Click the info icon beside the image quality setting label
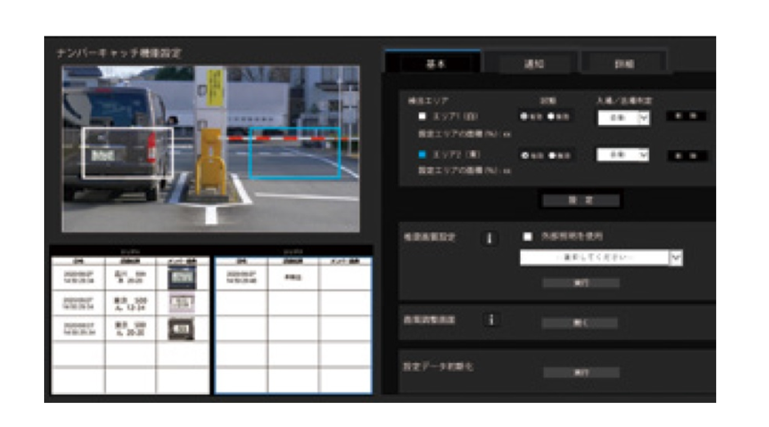The height and width of the screenshot is (427, 769). [x=489, y=238]
